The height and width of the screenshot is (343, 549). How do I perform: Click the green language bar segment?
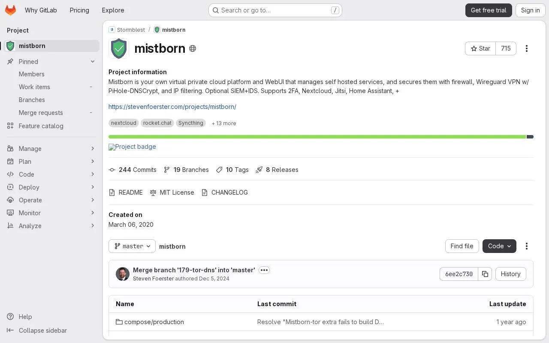pyautogui.click(x=317, y=137)
